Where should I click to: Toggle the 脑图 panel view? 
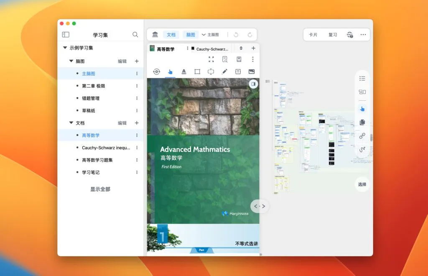191,35
